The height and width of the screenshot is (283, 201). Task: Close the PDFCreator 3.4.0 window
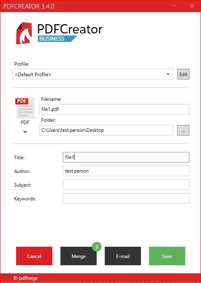(192, 6)
